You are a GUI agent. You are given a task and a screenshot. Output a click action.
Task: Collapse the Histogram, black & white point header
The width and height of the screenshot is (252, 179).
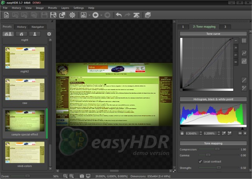(213, 99)
